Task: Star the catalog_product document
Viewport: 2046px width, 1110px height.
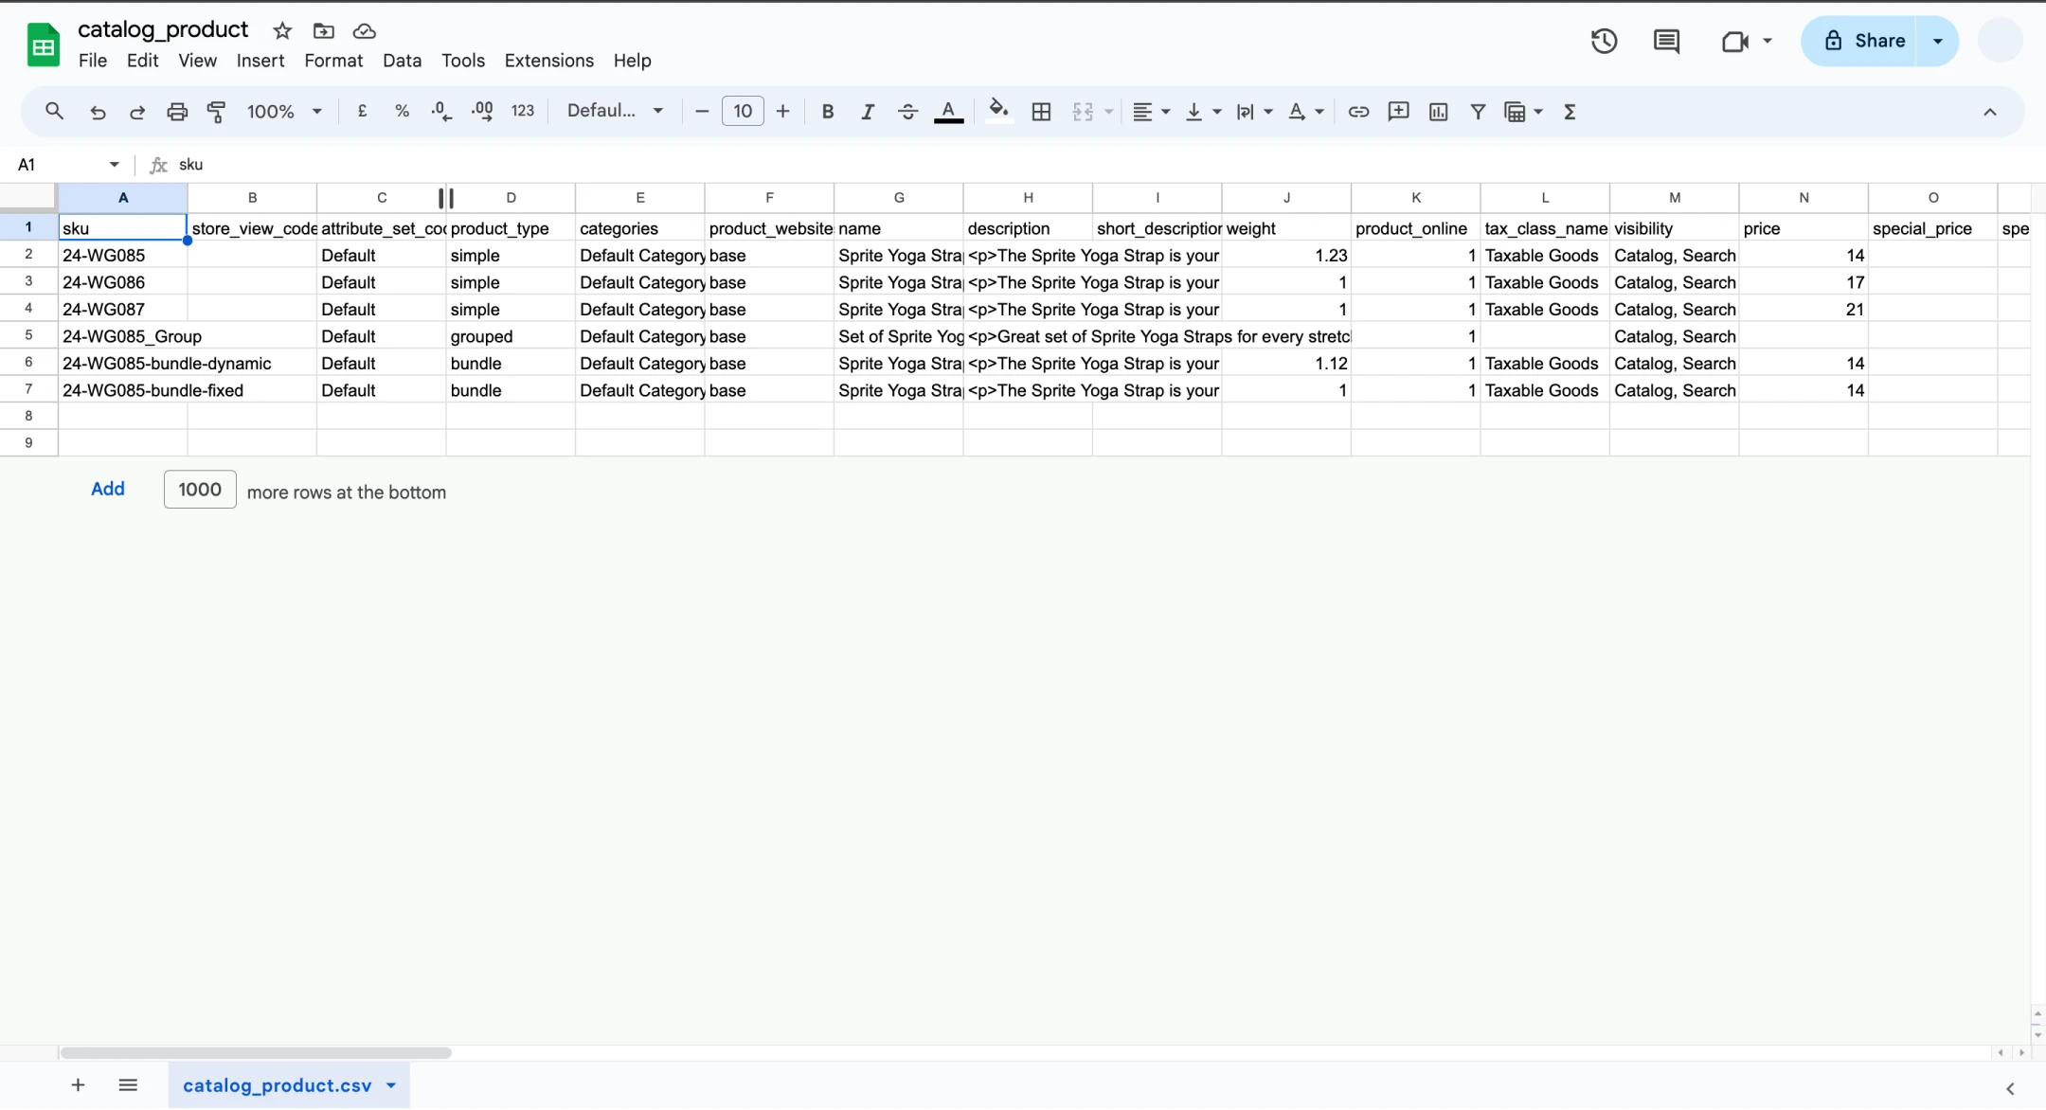Action: [282, 30]
